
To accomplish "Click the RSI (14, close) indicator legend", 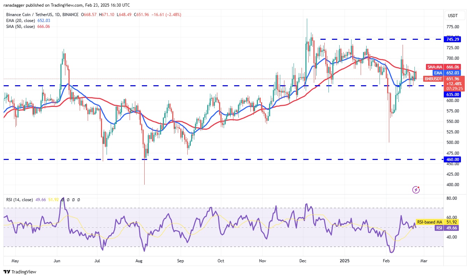I will pos(20,200).
